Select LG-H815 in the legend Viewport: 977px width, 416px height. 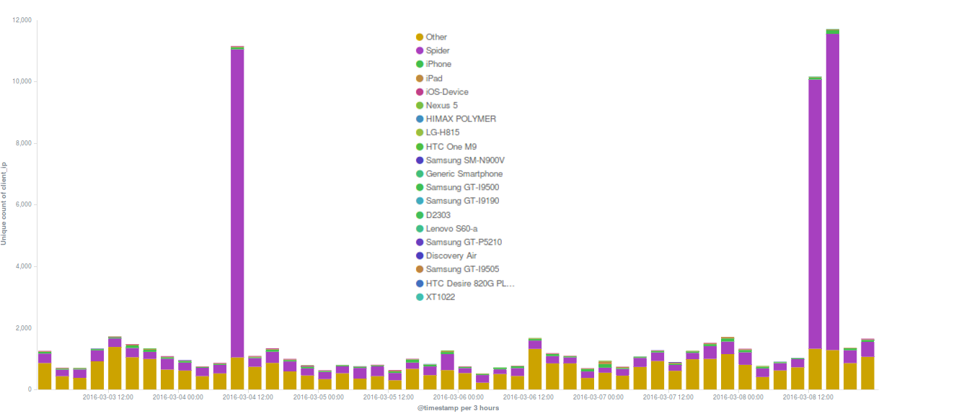point(442,133)
